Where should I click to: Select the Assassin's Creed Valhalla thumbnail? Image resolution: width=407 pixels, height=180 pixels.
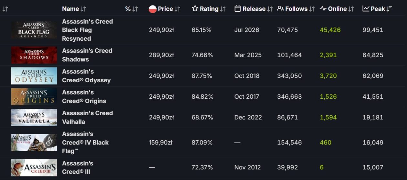(x=34, y=117)
